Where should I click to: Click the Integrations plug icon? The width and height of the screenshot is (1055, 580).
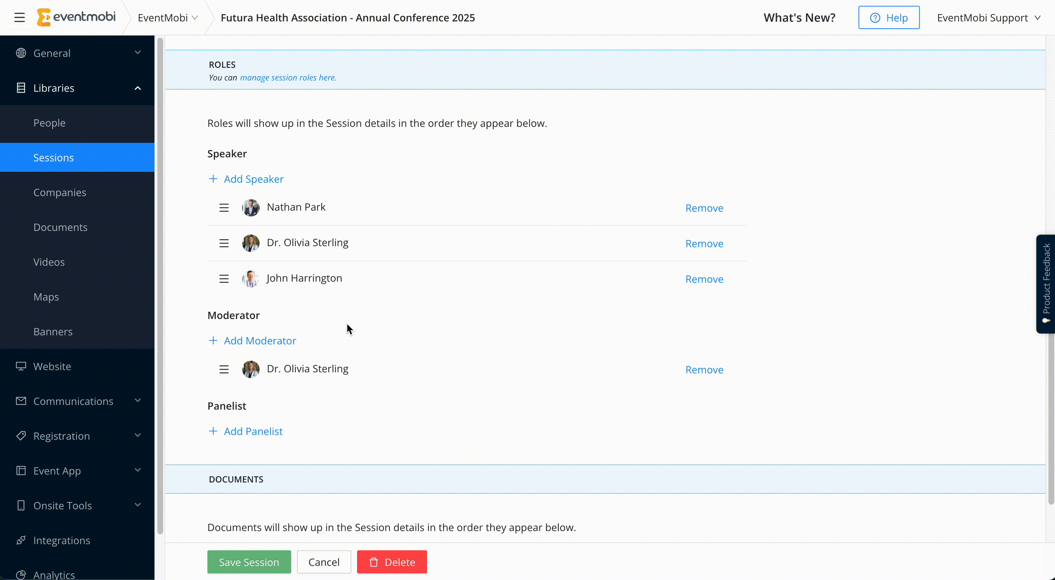click(x=21, y=540)
